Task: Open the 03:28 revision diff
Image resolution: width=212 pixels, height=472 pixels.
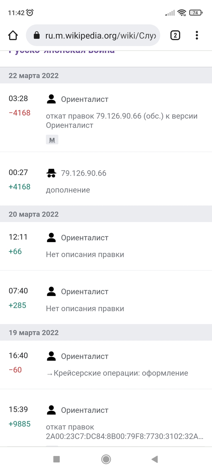Action: [x=18, y=99]
